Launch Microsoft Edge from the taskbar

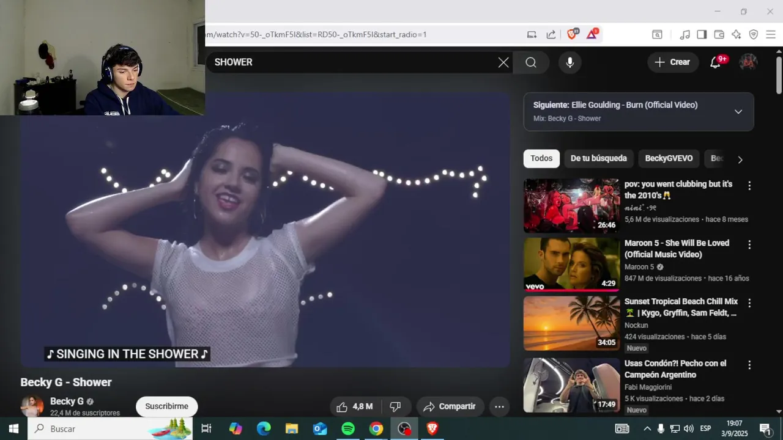(x=264, y=428)
